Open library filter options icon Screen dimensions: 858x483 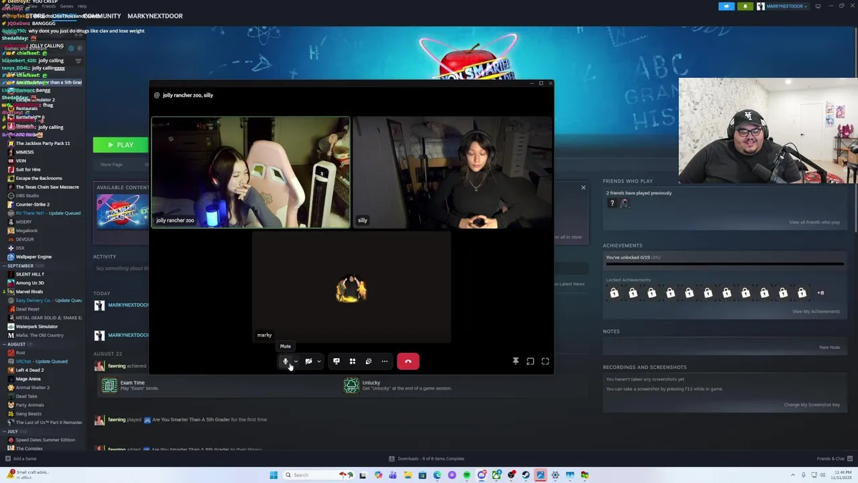point(78,60)
